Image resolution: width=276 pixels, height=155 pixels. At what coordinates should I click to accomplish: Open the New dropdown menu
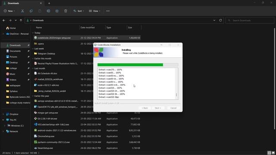click(9, 11)
